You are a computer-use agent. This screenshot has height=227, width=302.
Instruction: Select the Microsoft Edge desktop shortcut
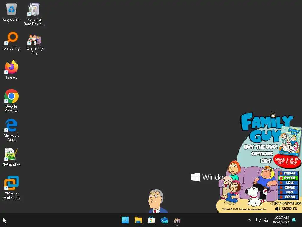[11, 130]
